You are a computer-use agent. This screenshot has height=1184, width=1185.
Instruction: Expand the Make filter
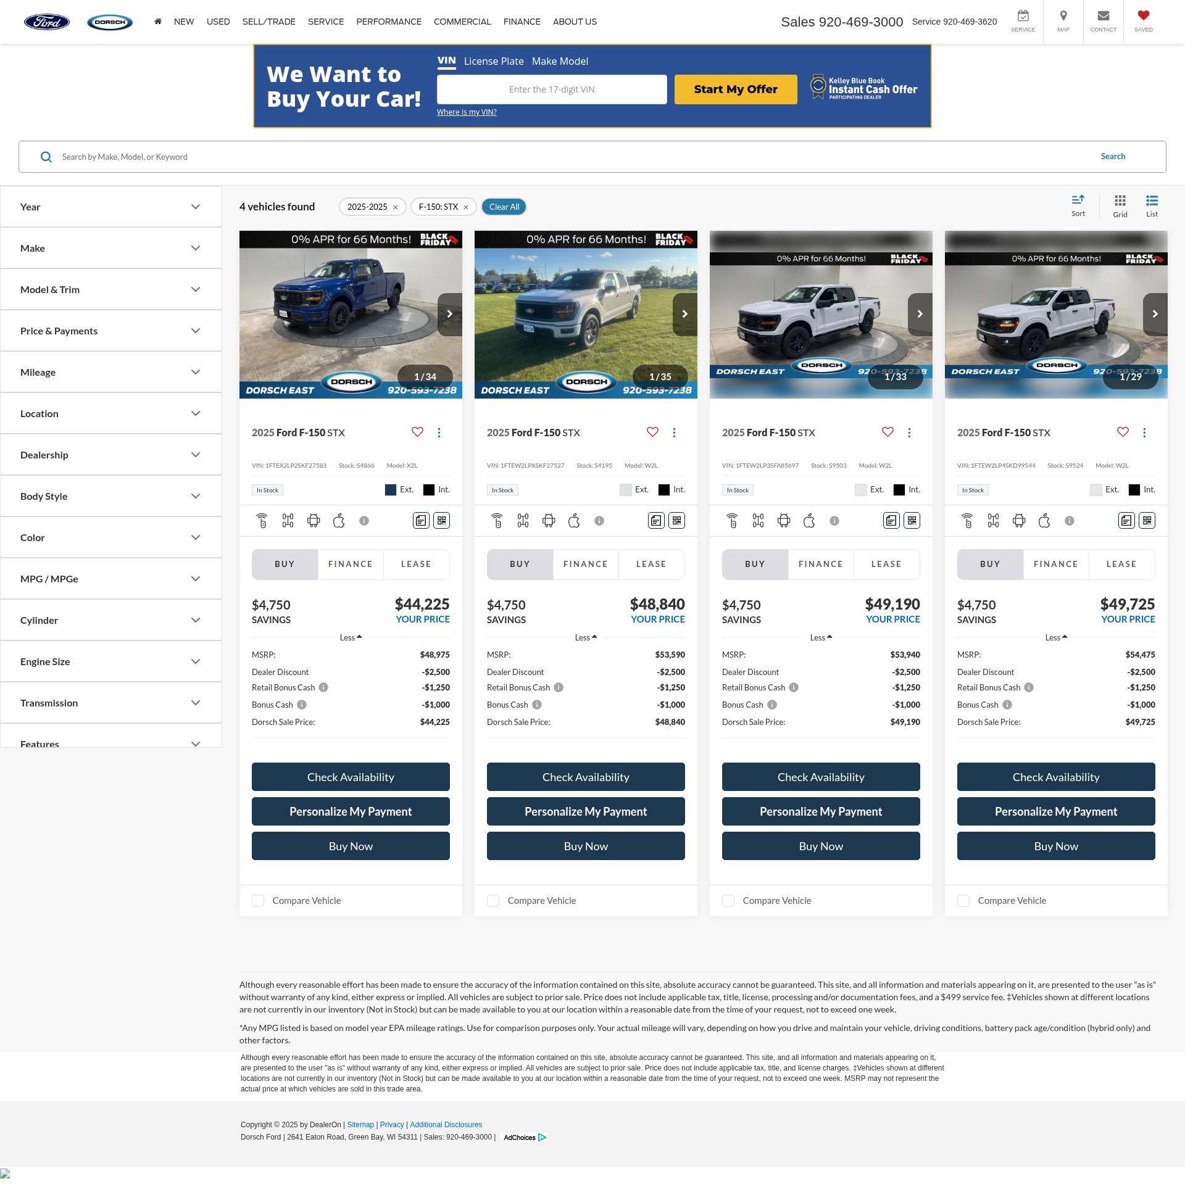(111, 248)
